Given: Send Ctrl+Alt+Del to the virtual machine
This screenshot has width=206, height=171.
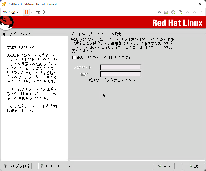Looking at the screenshot, I should [38, 12].
